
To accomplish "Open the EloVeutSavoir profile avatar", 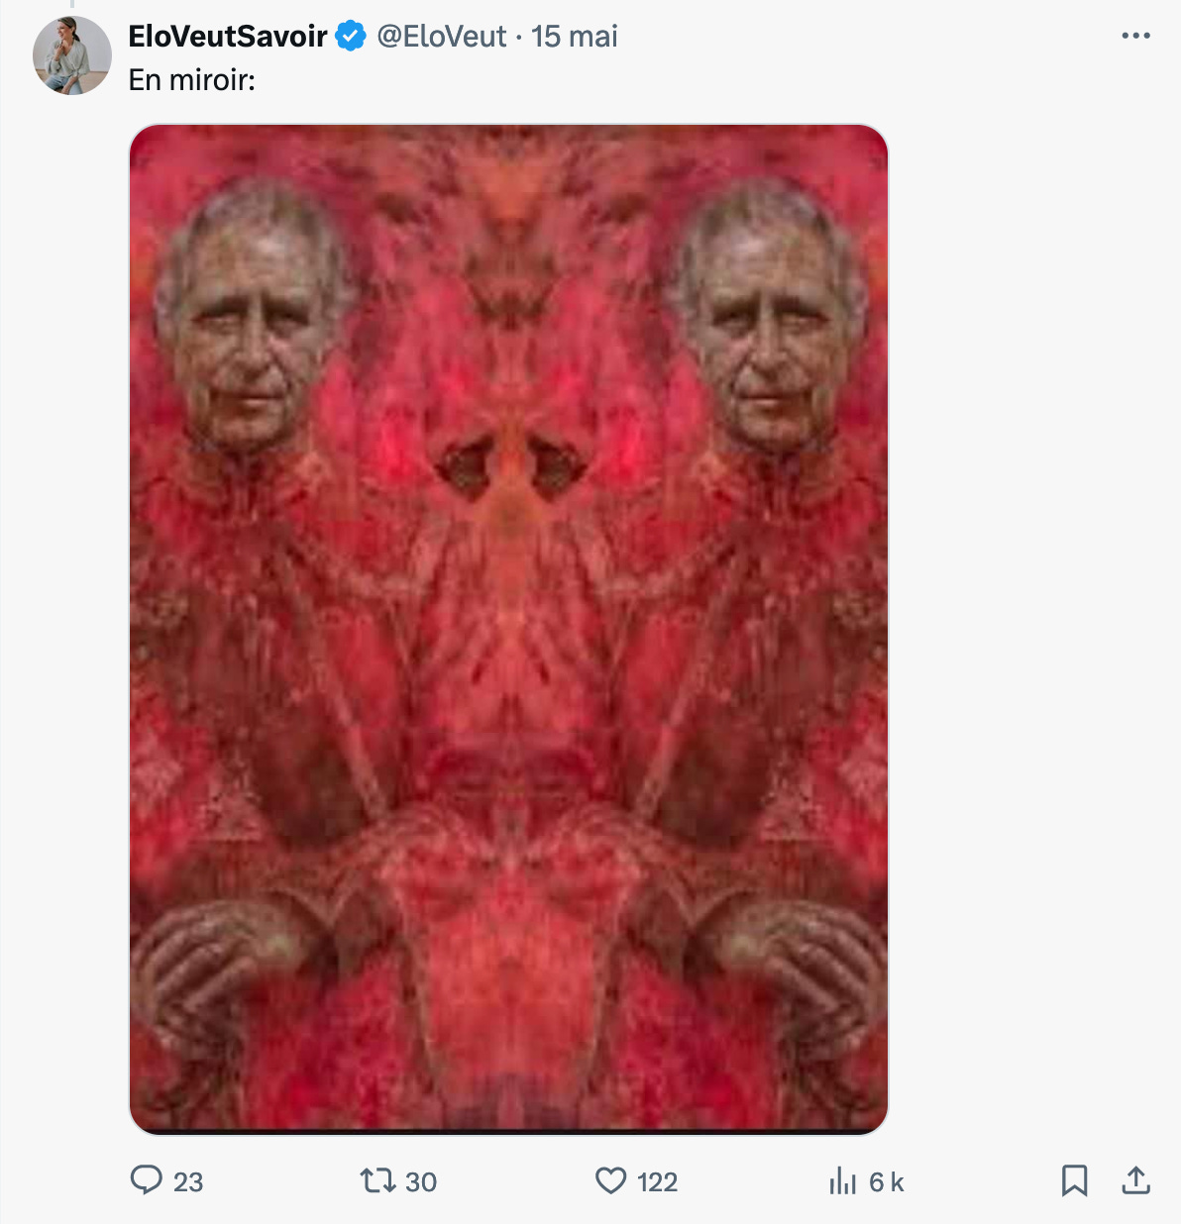I will point(72,55).
